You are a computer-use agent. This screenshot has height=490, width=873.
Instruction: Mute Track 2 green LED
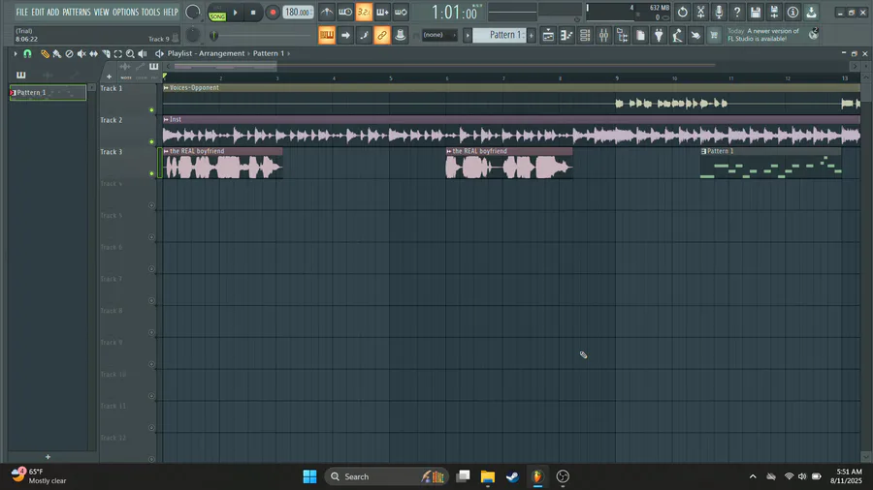[151, 141]
